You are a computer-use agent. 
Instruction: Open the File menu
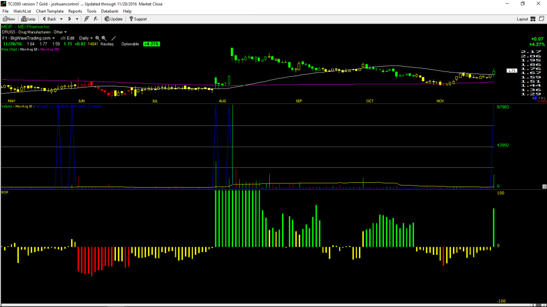point(5,11)
